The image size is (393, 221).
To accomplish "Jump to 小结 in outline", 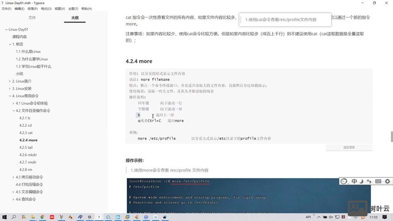I will pyautogui.click(x=19, y=74).
